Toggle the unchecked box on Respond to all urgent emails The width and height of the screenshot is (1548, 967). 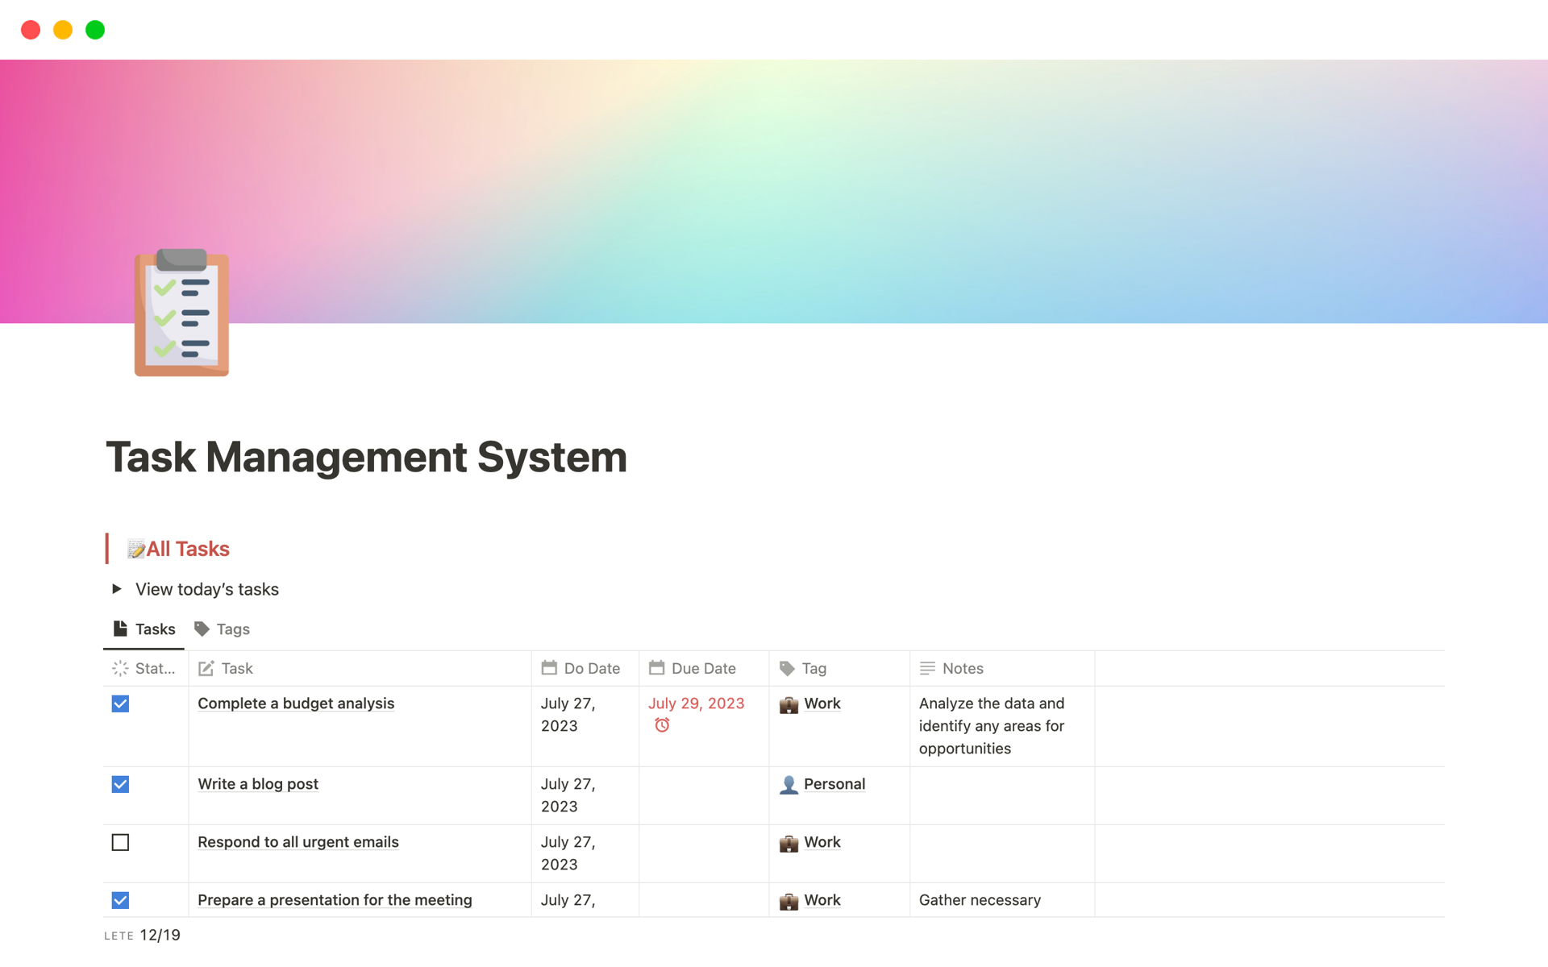(x=120, y=842)
